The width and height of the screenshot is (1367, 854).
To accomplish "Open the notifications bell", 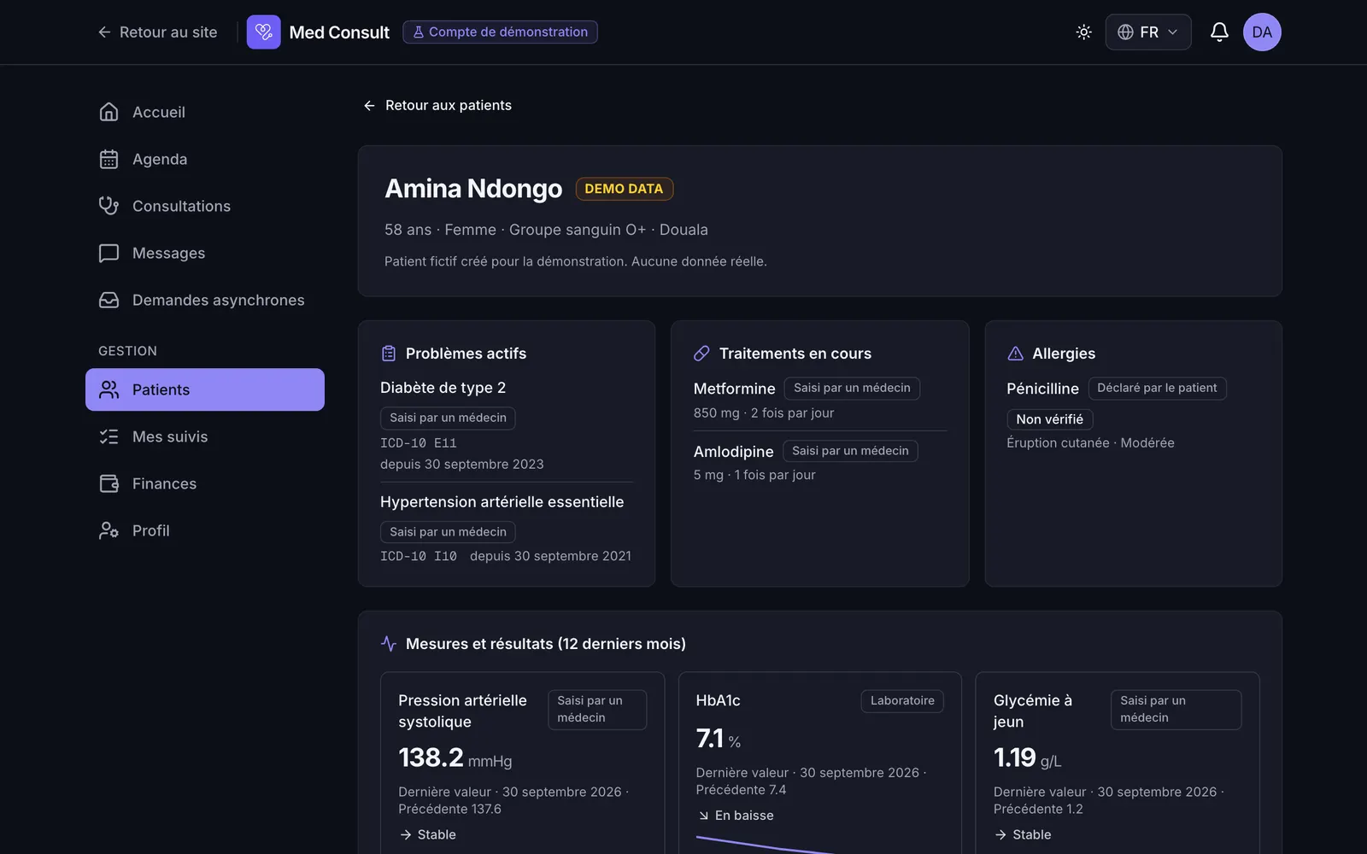I will coord(1219,32).
